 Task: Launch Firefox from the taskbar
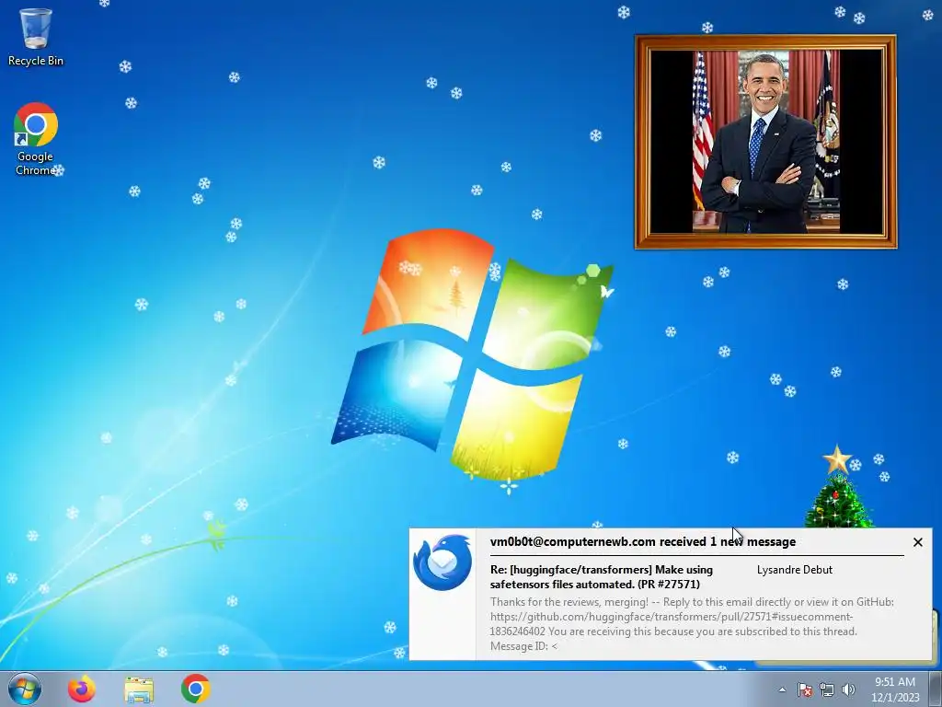coord(82,689)
